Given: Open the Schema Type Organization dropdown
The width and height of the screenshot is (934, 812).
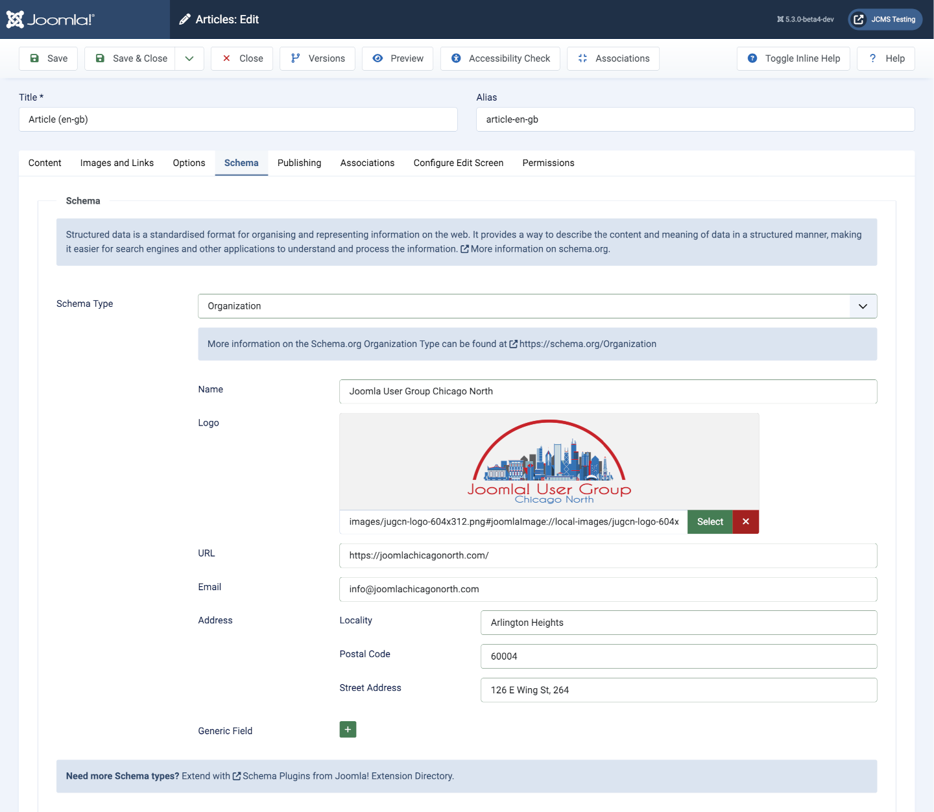Looking at the screenshot, I should pyautogui.click(x=537, y=306).
